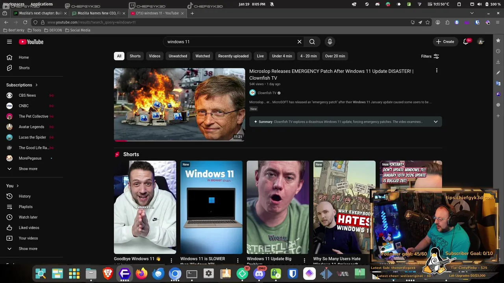
Task: Select the Over 20 min filter chip
Action: tap(335, 56)
